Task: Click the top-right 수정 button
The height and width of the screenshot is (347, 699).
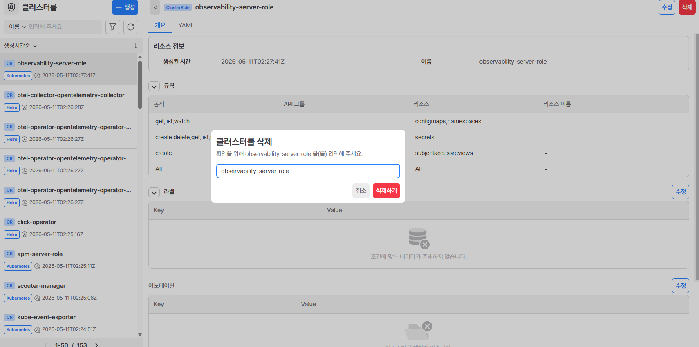Action: tap(667, 7)
